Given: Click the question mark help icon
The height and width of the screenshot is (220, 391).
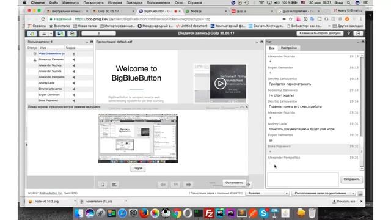Looking at the screenshot, I should (348, 33).
